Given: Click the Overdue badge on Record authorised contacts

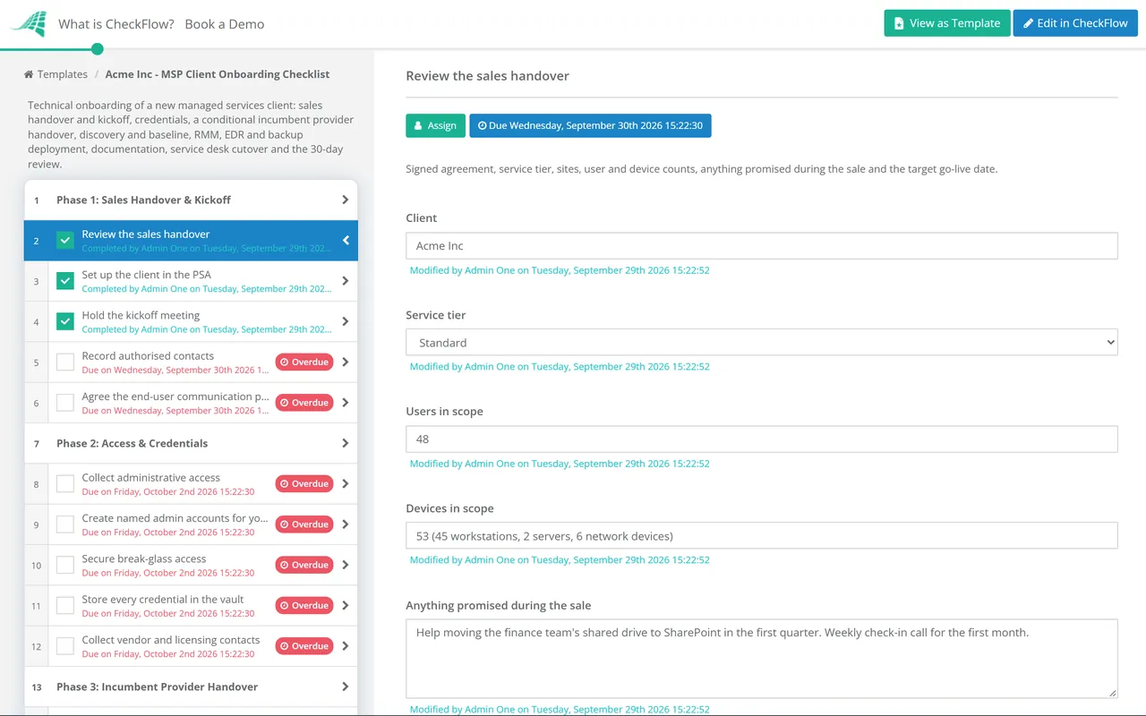Looking at the screenshot, I should 304,362.
